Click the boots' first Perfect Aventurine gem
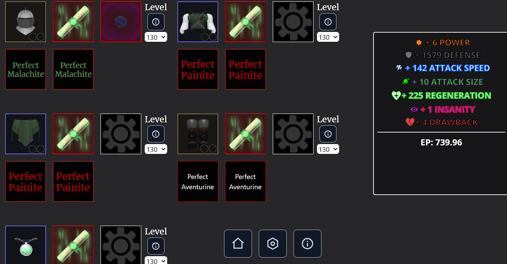This screenshot has height=264, width=507. (x=198, y=181)
